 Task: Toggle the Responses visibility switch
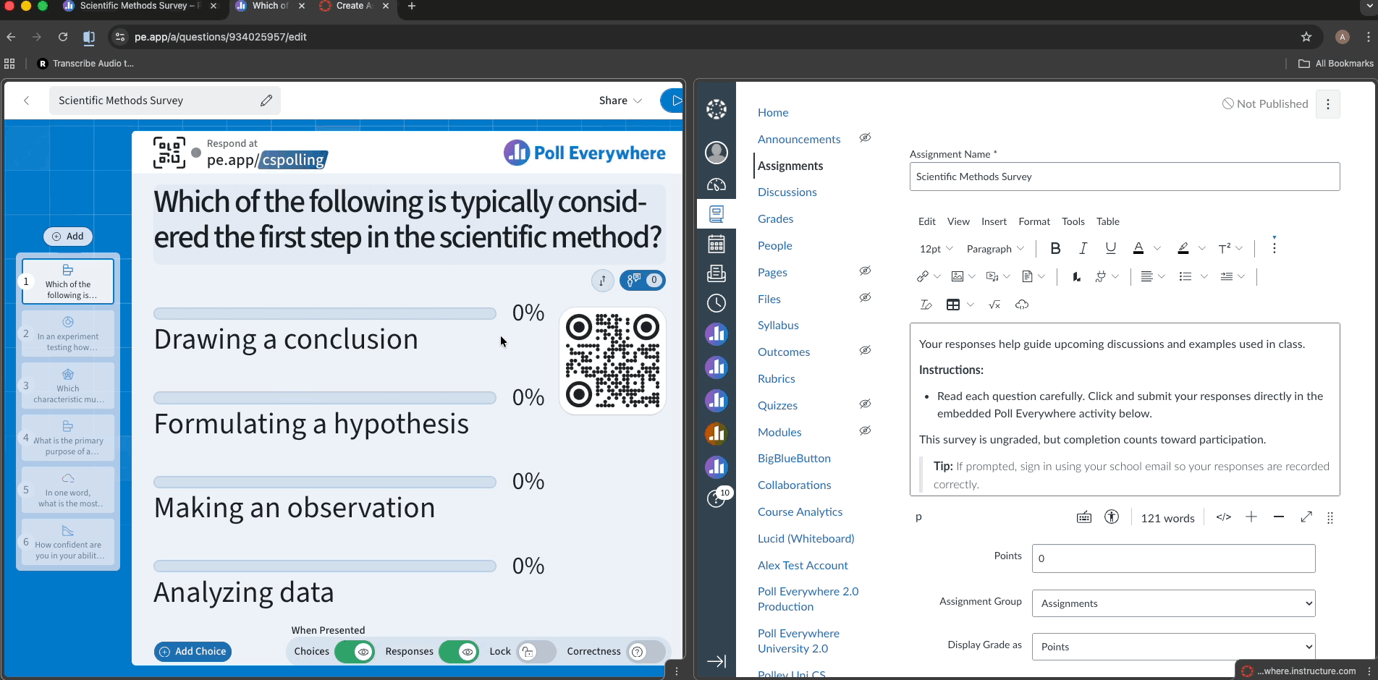coord(459,651)
